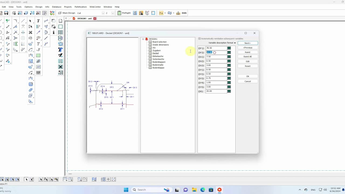Click the Reset button

247,66
